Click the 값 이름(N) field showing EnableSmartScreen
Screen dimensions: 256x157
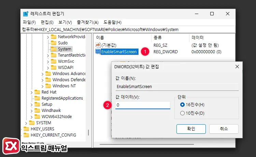point(177,87)
